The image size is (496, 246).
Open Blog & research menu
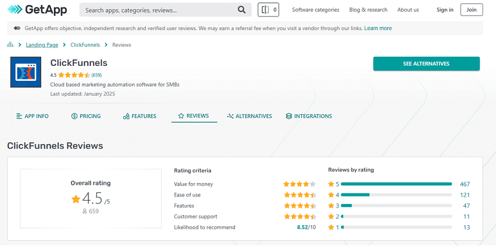(x=368, y=10)
